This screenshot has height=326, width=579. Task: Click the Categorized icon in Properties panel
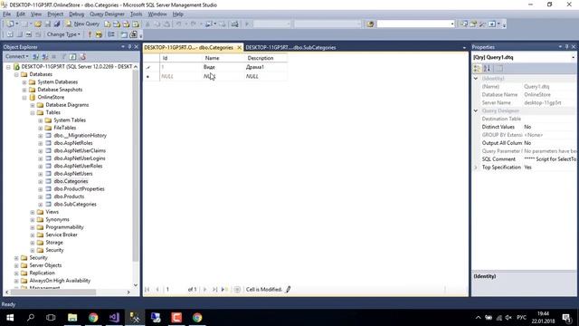[477, 69]
